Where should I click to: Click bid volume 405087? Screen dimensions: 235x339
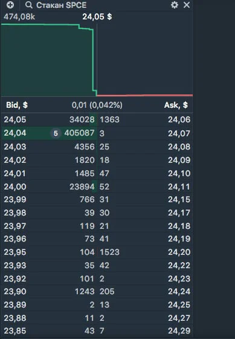(79, 133)
